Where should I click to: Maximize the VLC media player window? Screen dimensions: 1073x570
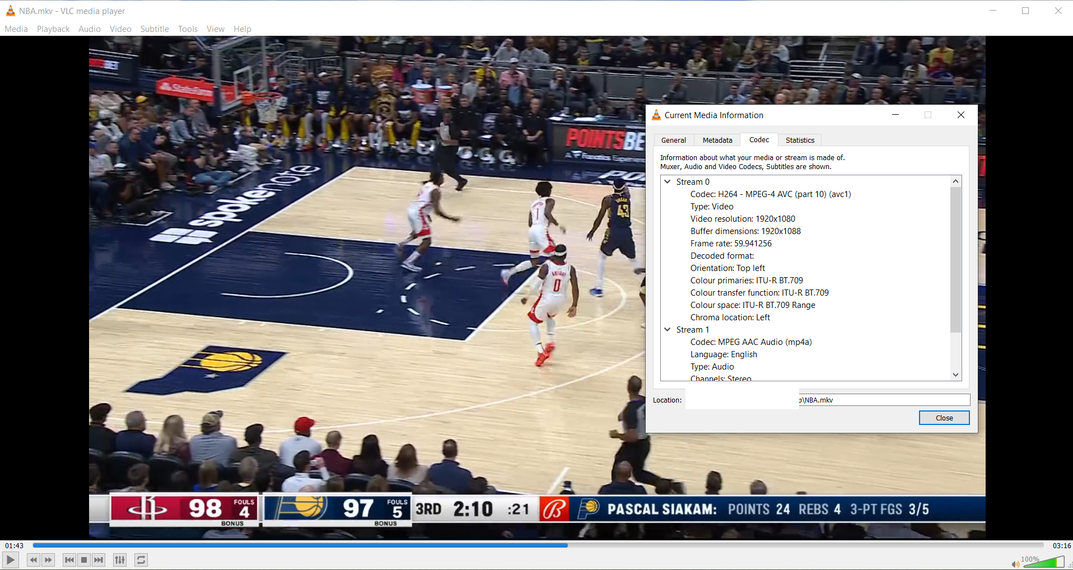coord(1025,11)
